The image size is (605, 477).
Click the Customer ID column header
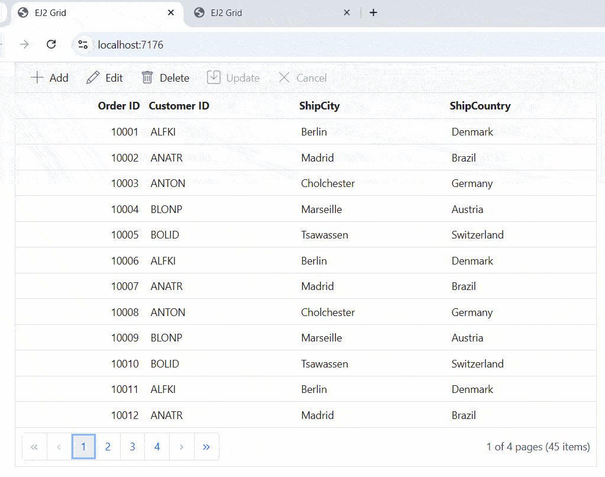click(x=179, y=106)
